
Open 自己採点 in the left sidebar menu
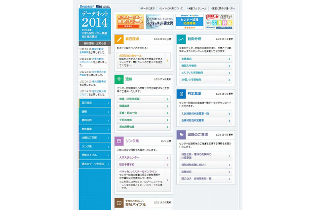tap(95, 103)
